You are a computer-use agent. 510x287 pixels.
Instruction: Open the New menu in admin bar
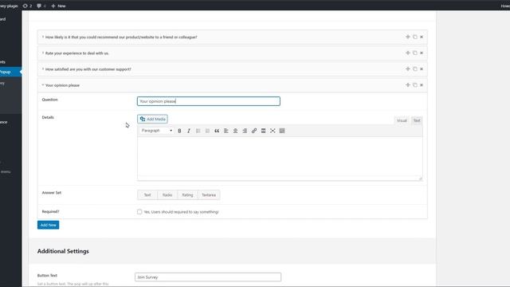point(58,6)
